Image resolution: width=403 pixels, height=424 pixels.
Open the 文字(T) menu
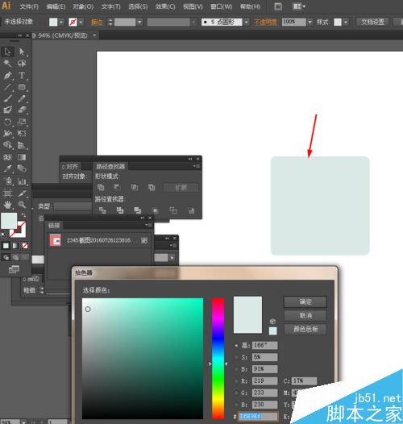(x=111, y=6)
